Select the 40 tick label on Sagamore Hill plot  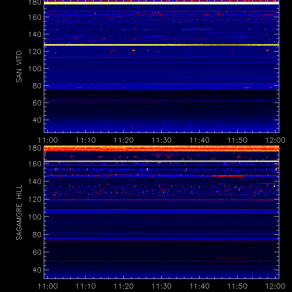pos(37,270)
